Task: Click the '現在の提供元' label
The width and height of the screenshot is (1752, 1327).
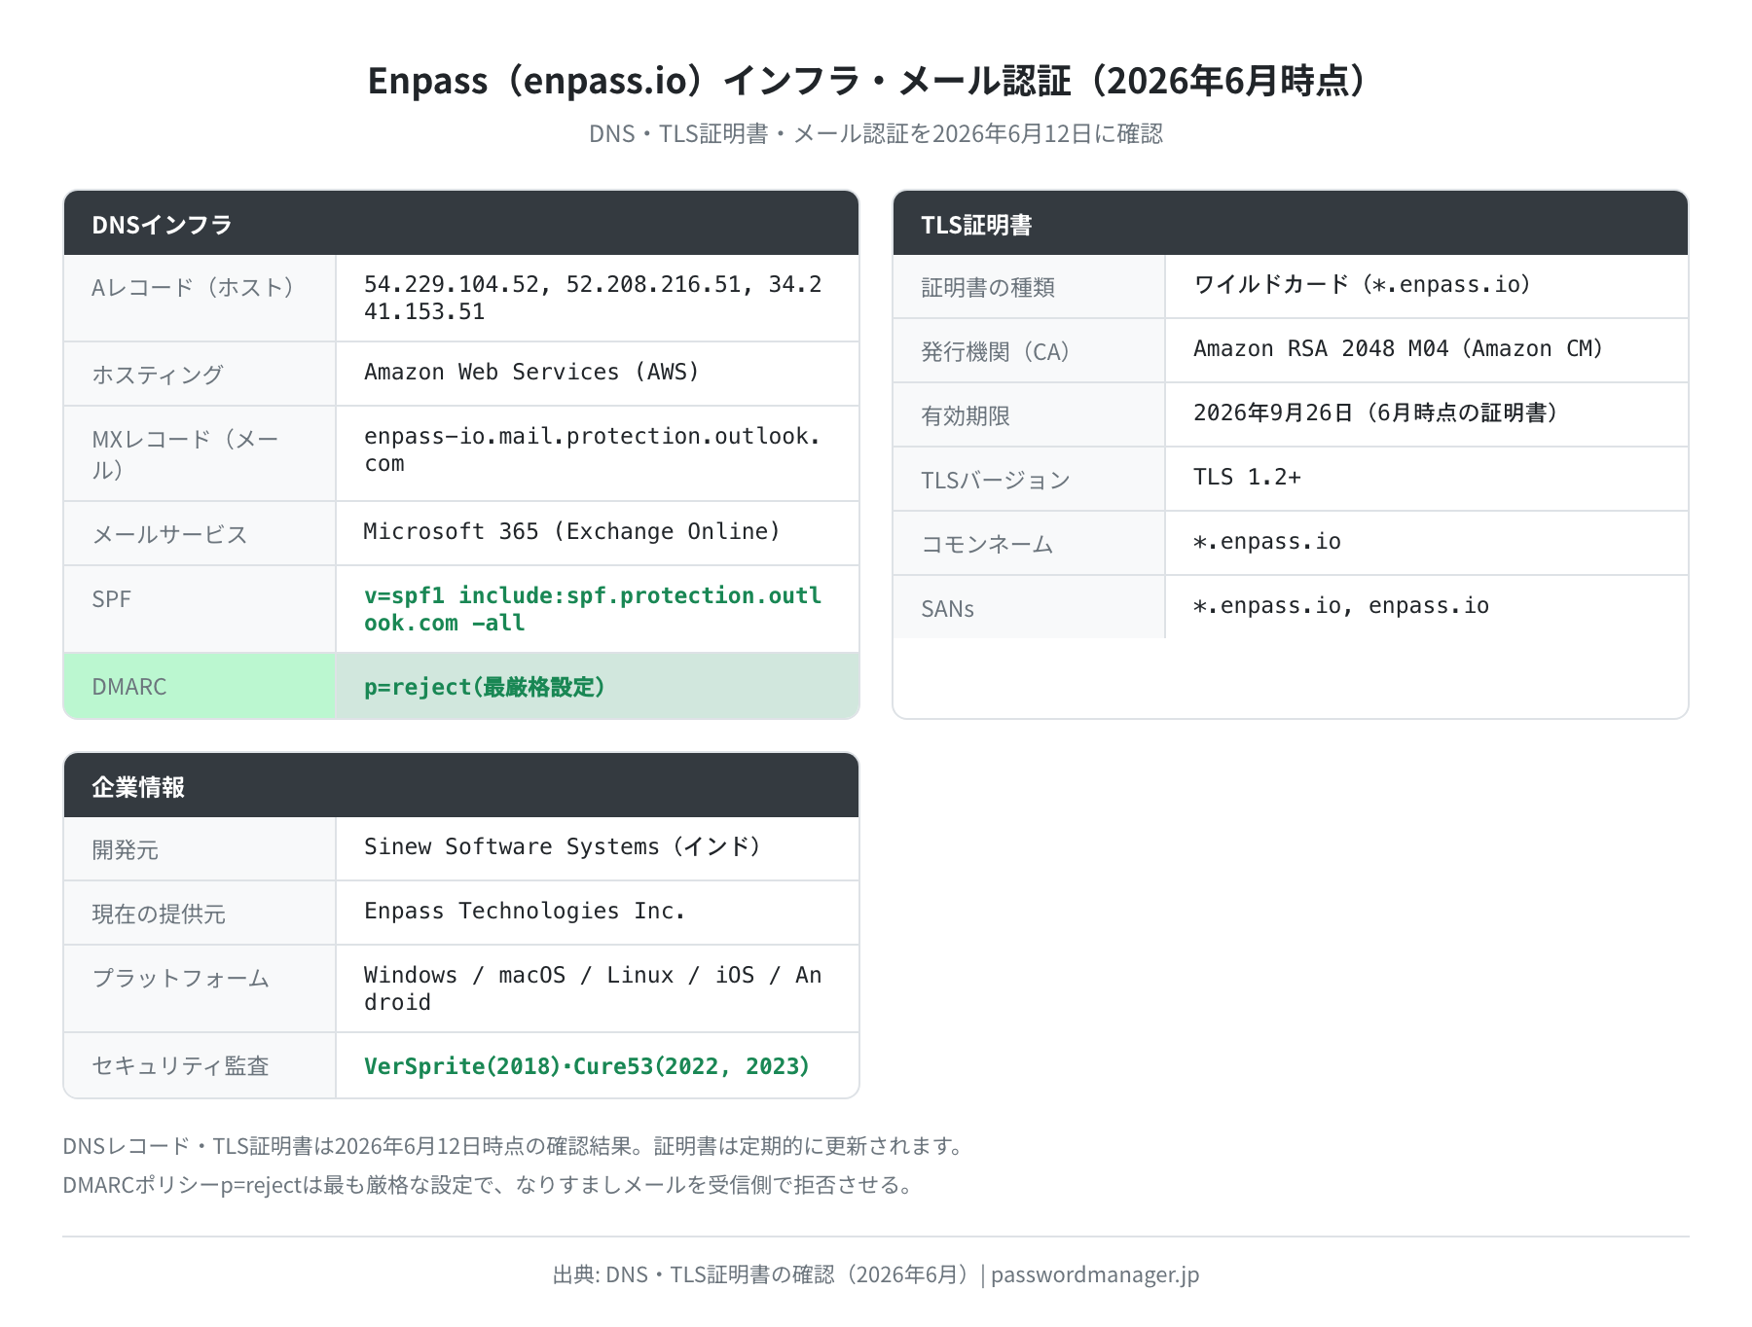Action: [x=159, y=914]
